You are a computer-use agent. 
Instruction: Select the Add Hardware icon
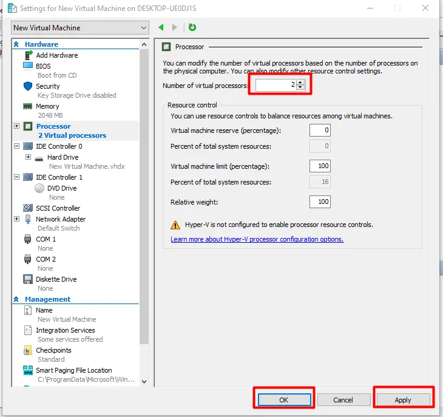point(28,55)
